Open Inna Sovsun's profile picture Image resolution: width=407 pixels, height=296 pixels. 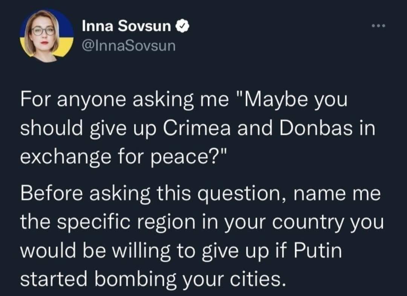[46, 36]
